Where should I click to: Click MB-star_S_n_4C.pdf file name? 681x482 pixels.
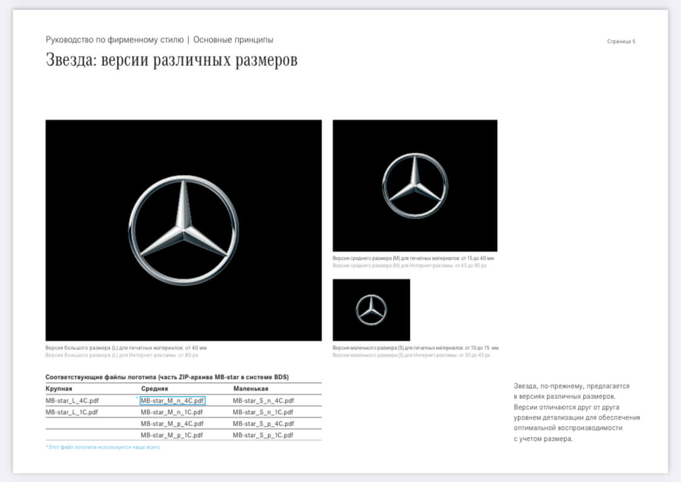click(x=263, y=401)
